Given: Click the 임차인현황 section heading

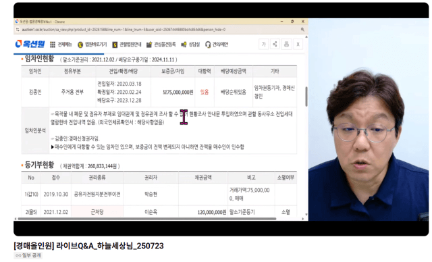Looking at the screenshot, I should coord(39,59).
